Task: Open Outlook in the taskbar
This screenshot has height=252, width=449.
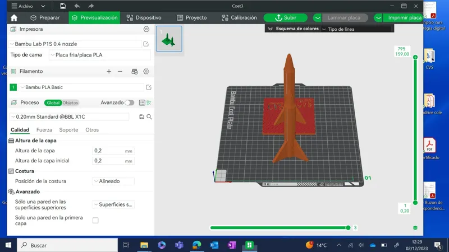Action: click(x=214, y=245)
